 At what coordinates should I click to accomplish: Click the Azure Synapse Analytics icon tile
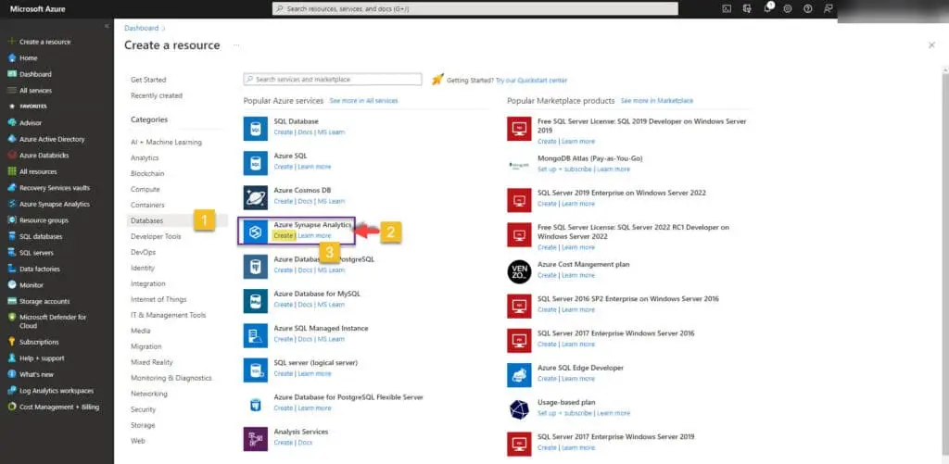tap(256, 232)
